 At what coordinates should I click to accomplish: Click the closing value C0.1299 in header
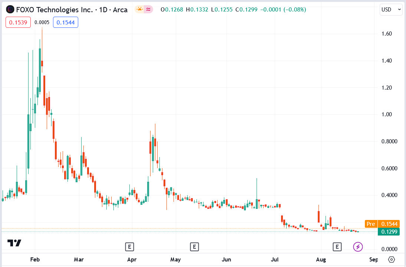click(x=246, y=10)
